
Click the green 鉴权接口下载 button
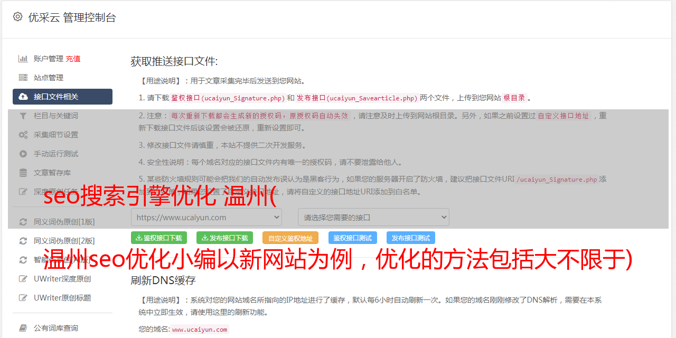coord(159,238)
